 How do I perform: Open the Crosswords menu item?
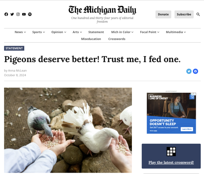tap(117, 39)
